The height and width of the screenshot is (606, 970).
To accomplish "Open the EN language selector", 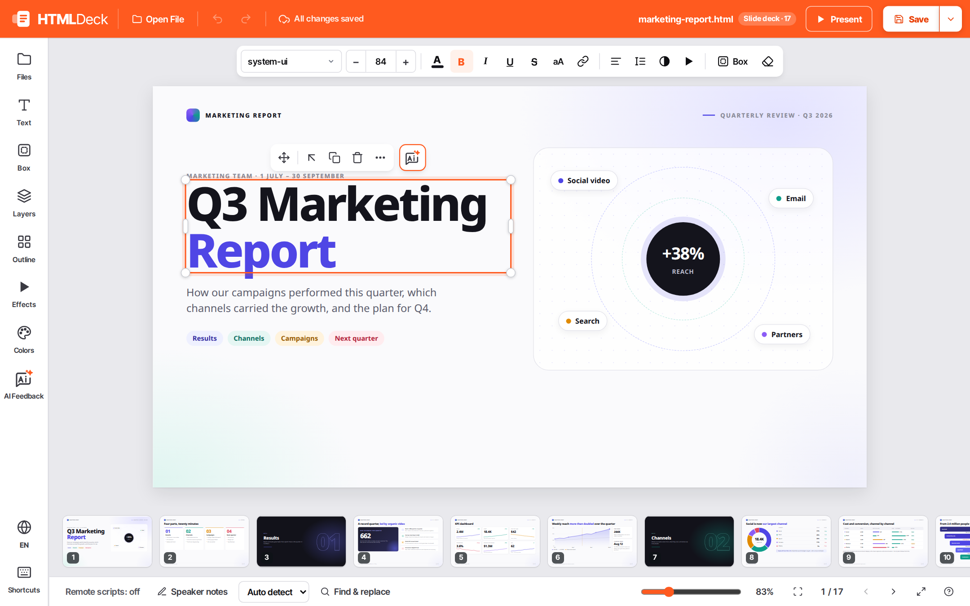I will 24,534.
